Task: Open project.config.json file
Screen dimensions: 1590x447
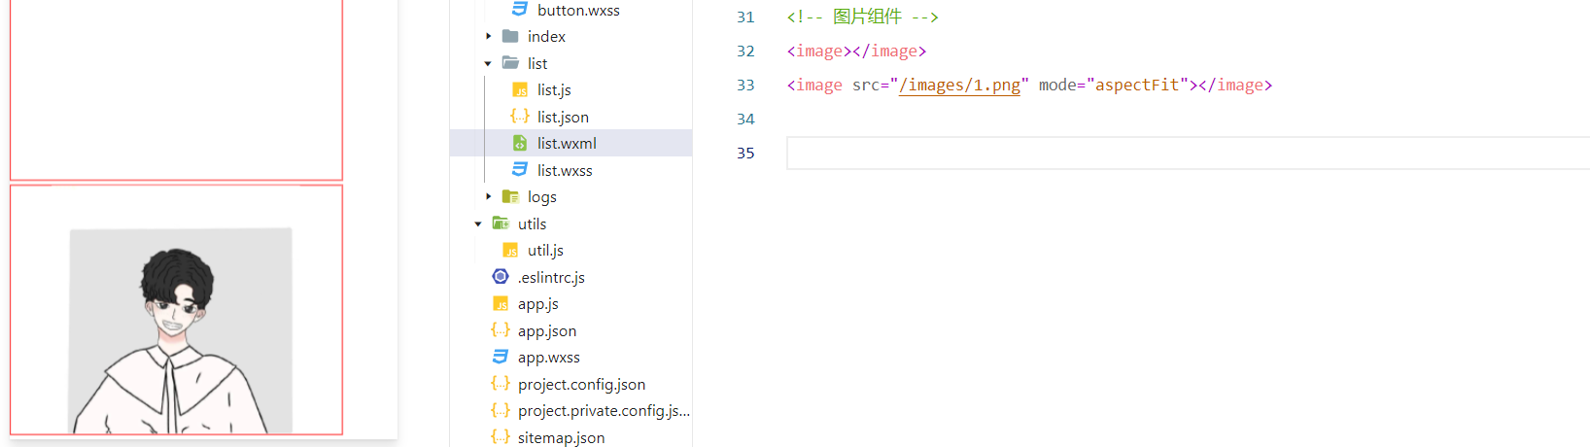Action: 581,385
